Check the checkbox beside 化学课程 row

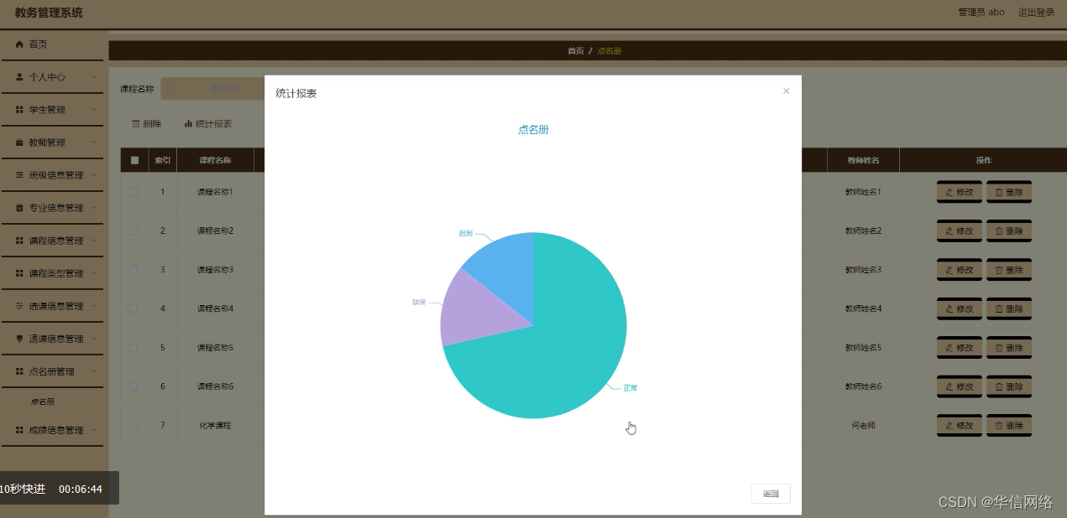[x=133, y=425]
